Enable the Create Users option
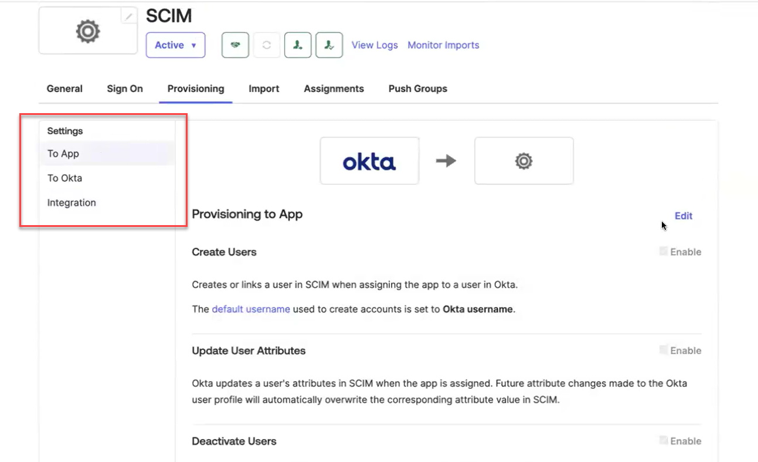Screen dimensions: 758x462 (663, 252)
